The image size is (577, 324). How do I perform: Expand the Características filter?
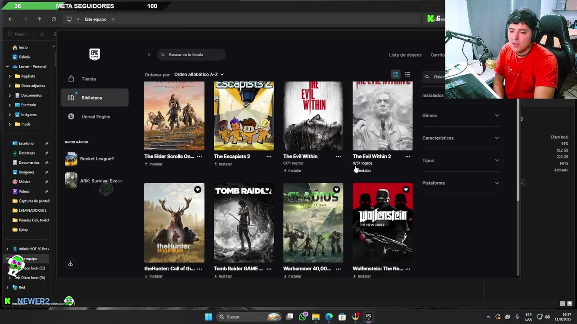[x=461, y=138]
